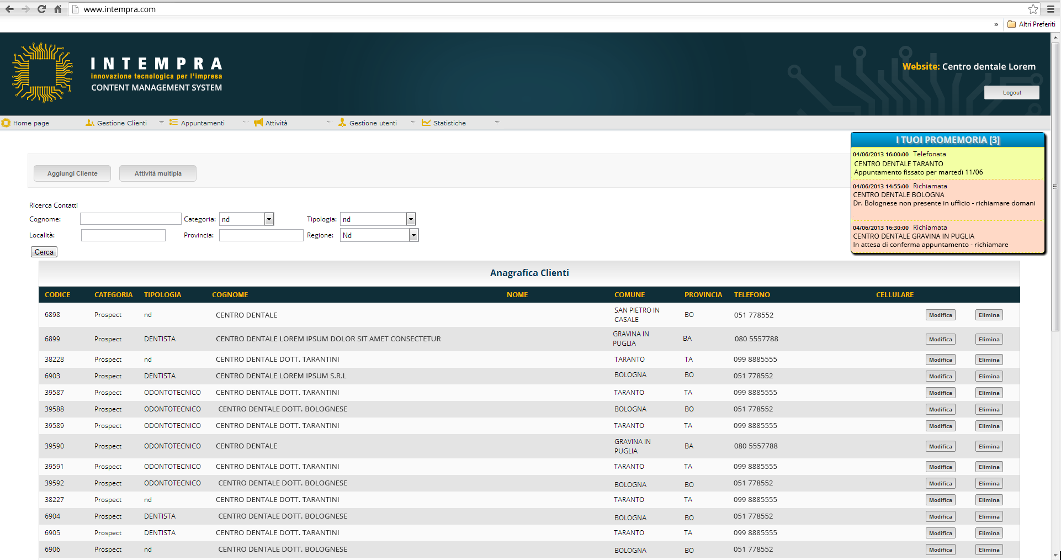
Task: Open the browser home icon
Action: click(57, 9)
